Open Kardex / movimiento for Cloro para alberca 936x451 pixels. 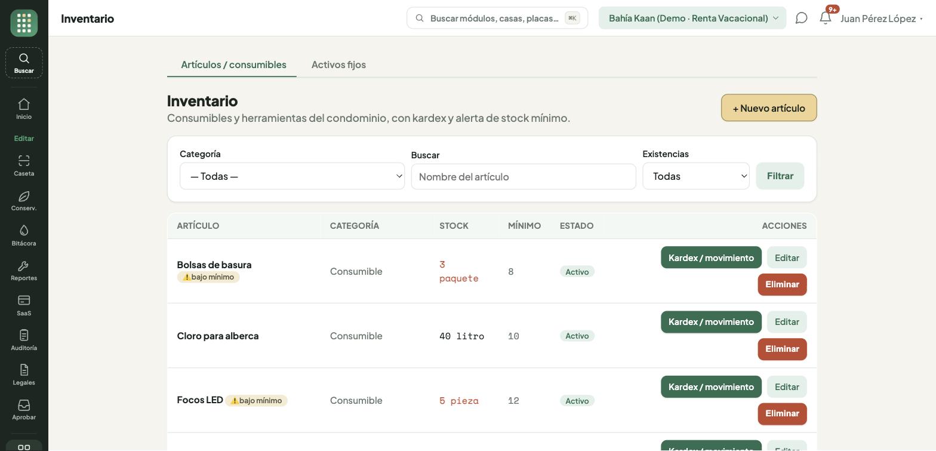point(711,322)
